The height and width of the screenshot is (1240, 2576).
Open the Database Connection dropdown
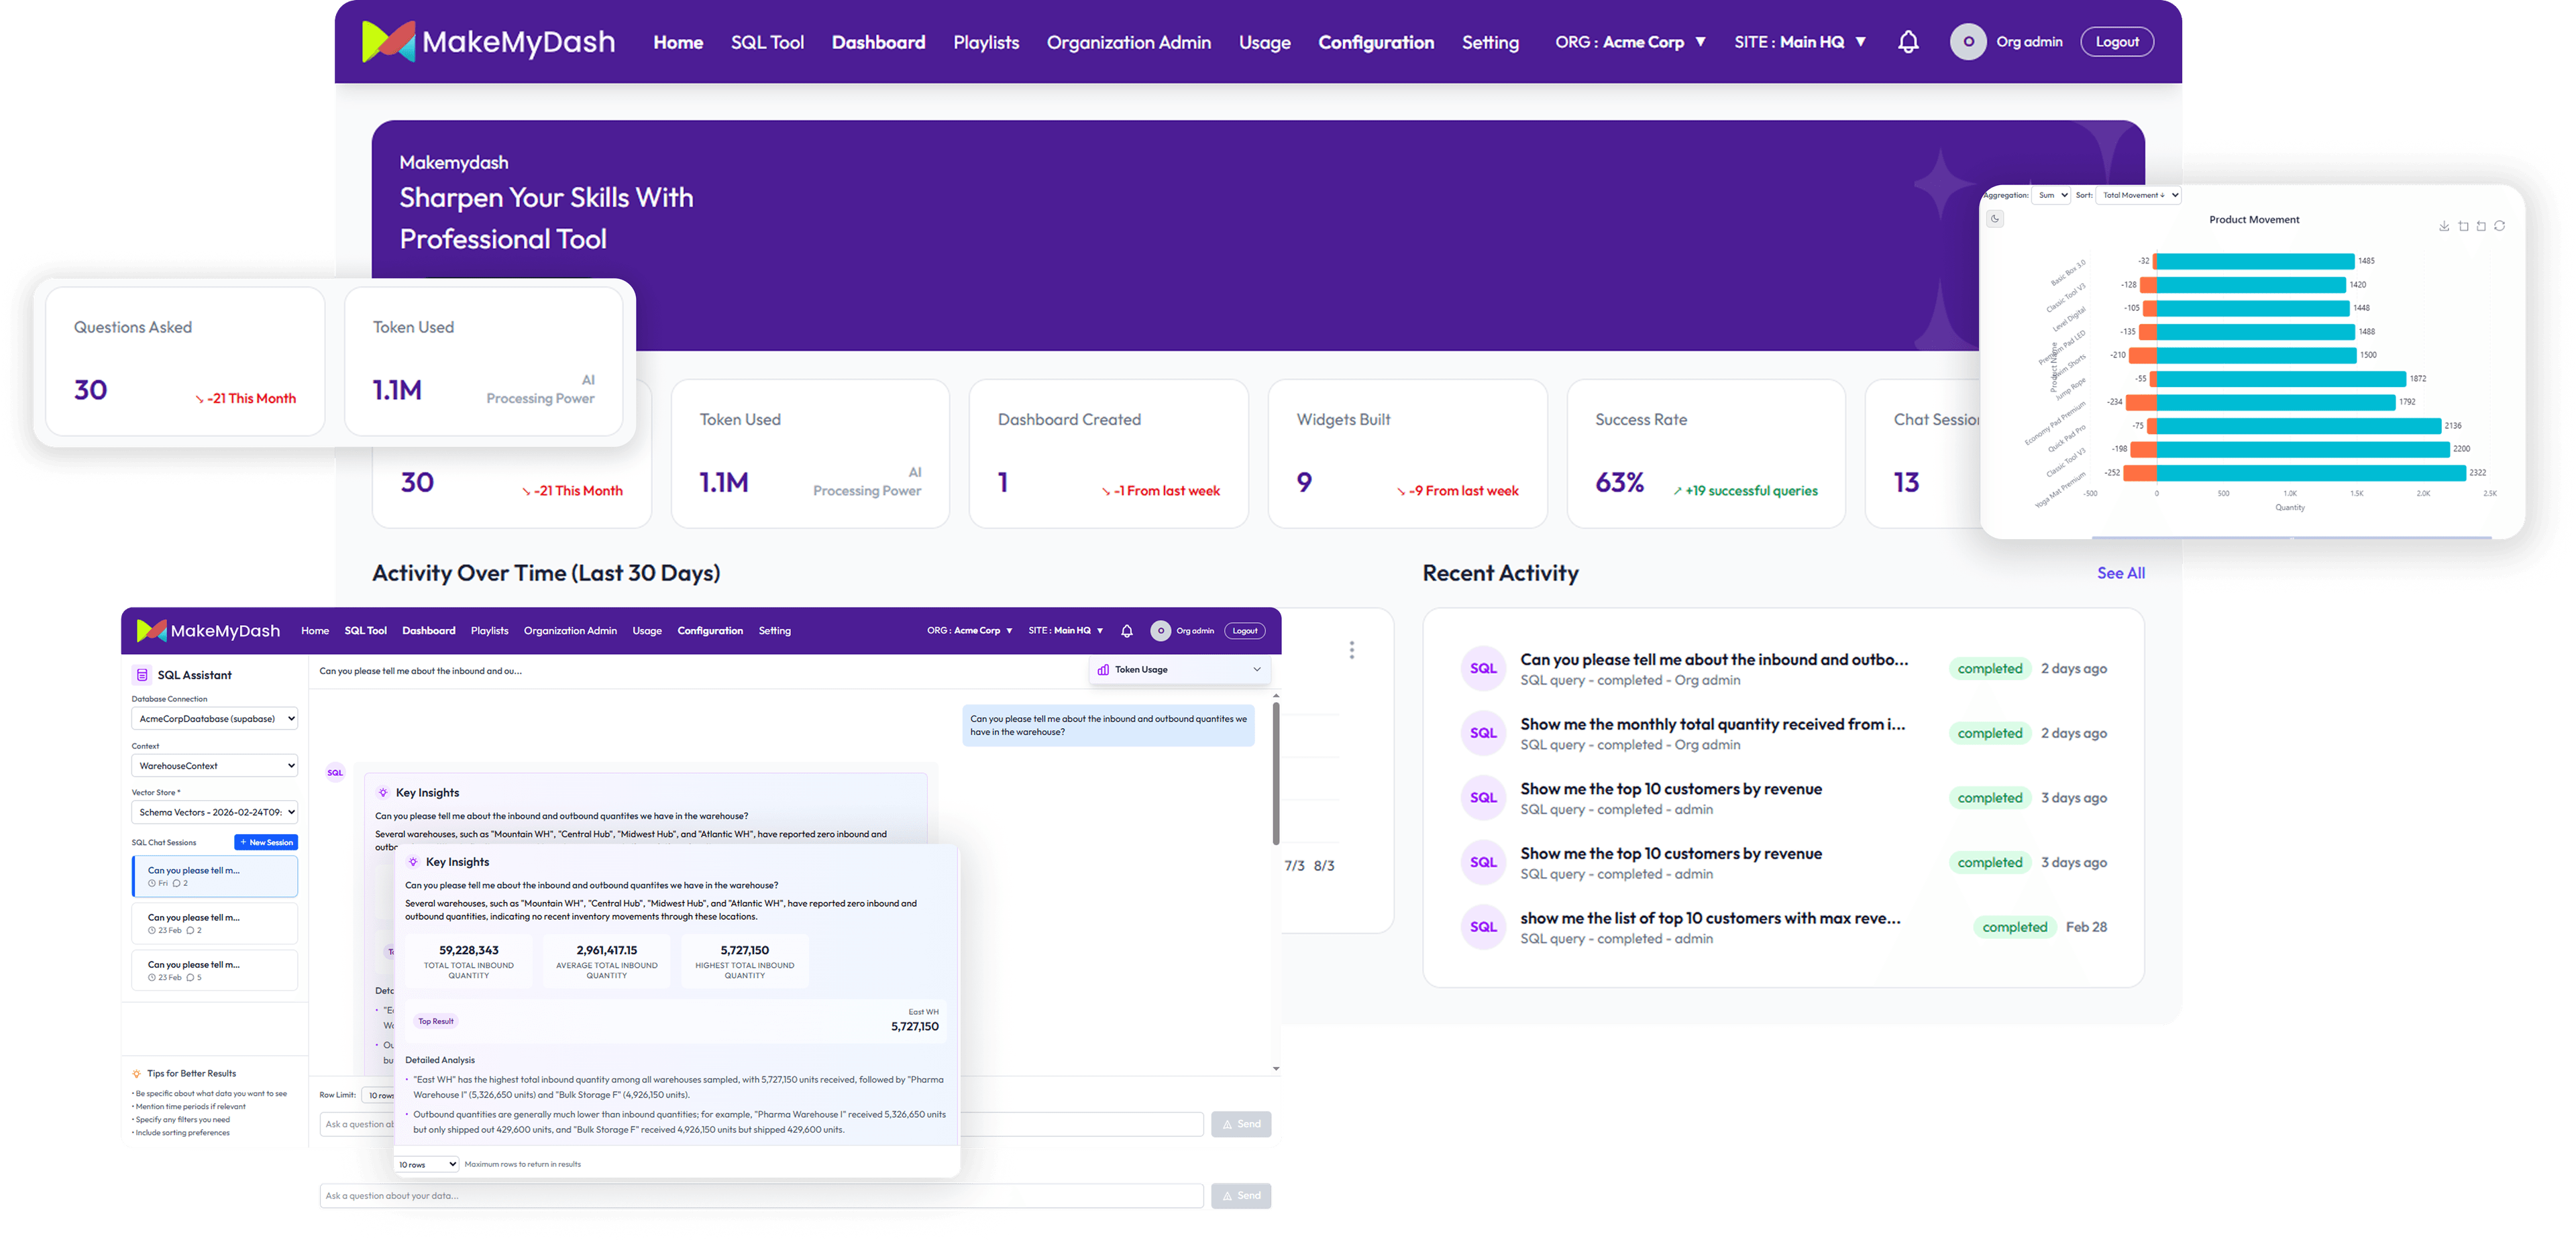[215, 719]
